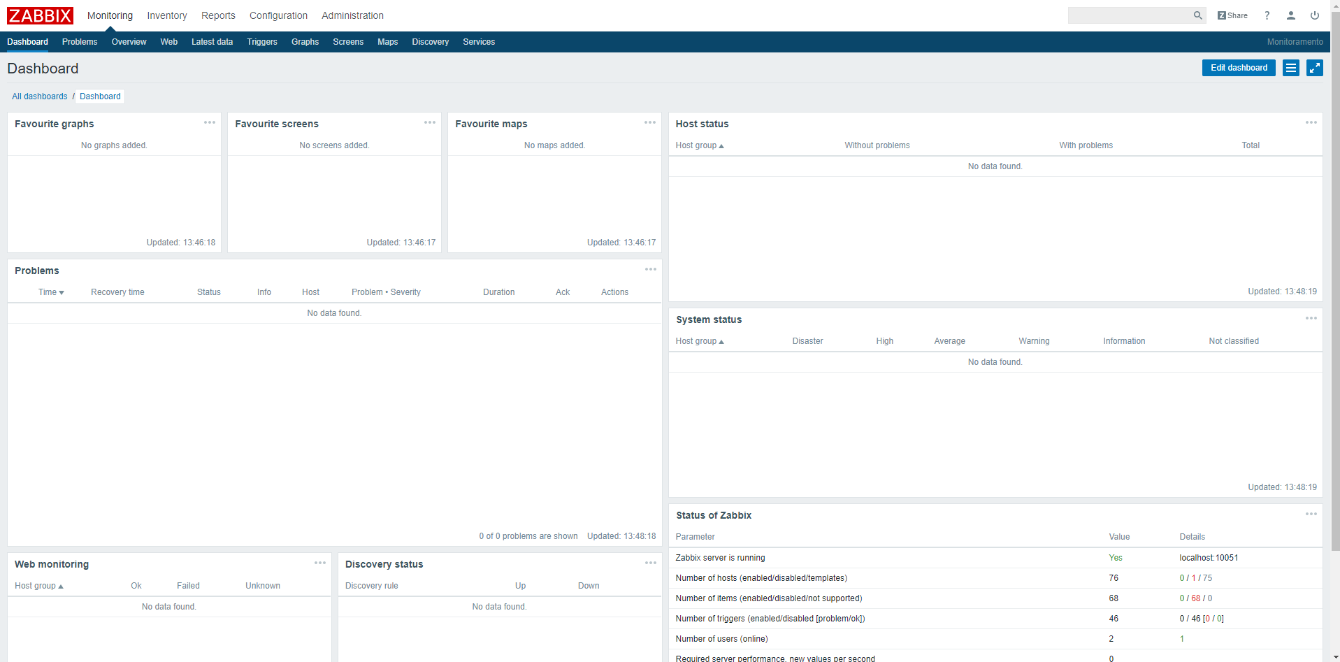Screen dimensions: 1340x662
Task: Go to the All dashboards link
Action: point(39,96)
